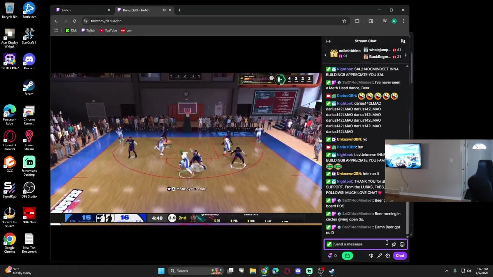Open Opera GX Browser shortcut
This screenshot has height=277, width=493.
pos(10,140)
